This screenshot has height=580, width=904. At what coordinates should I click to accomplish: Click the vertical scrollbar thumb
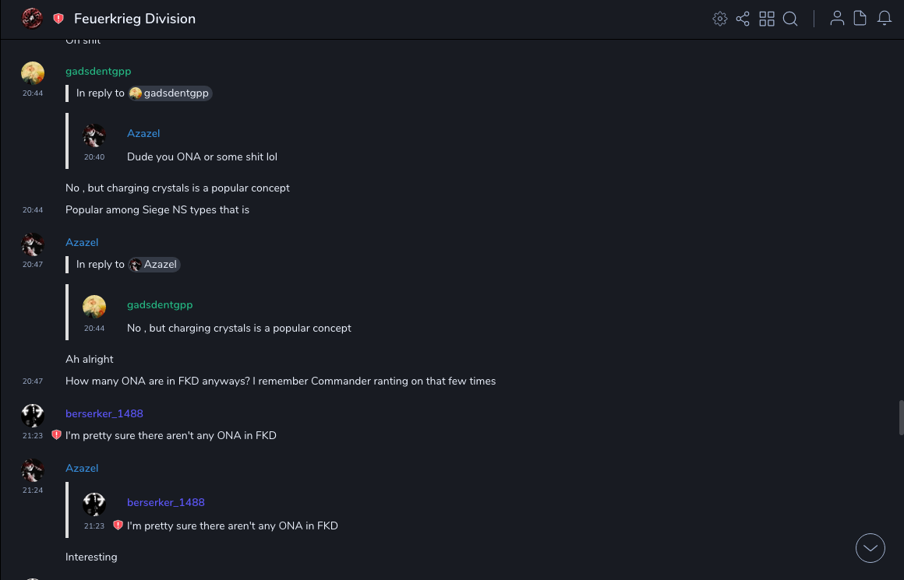[x=901, y=417]
